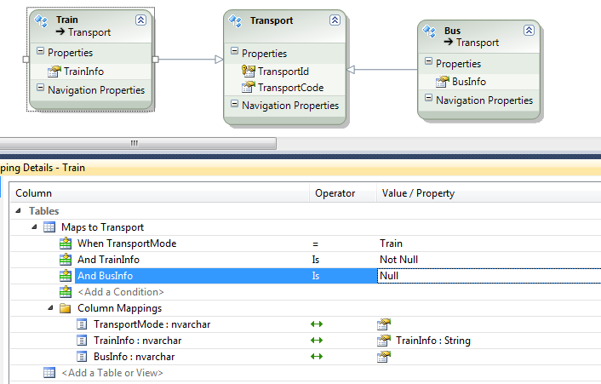601x384 pixels.
Task: Click the Maps to Transport table icon
Action: (x=49, y=227)
